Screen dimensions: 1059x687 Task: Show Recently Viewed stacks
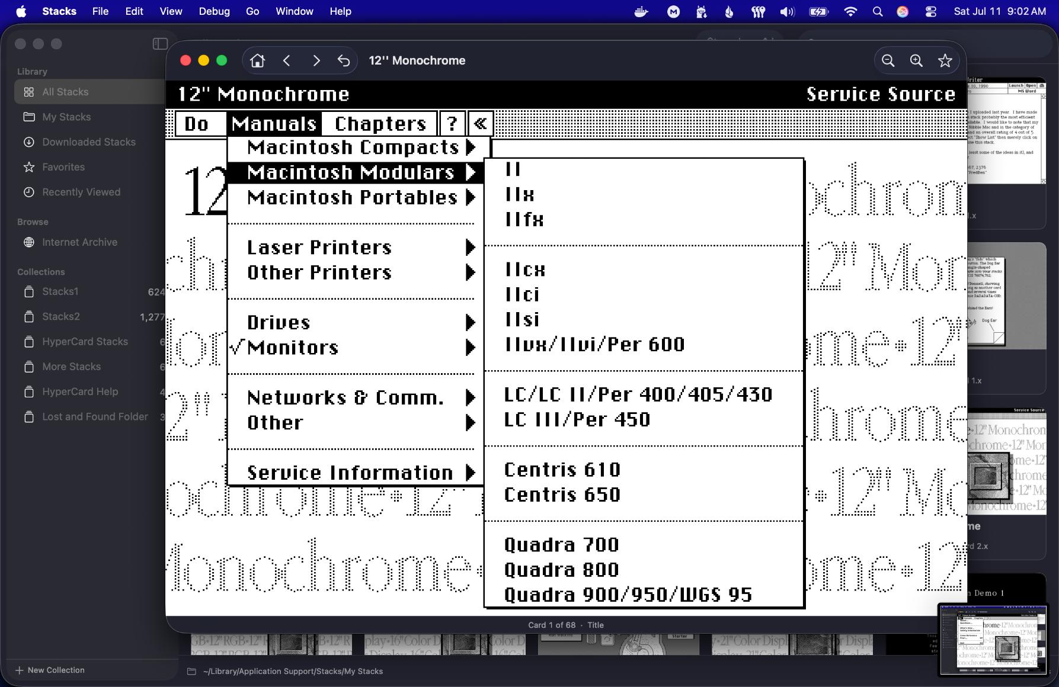[89, 192]
